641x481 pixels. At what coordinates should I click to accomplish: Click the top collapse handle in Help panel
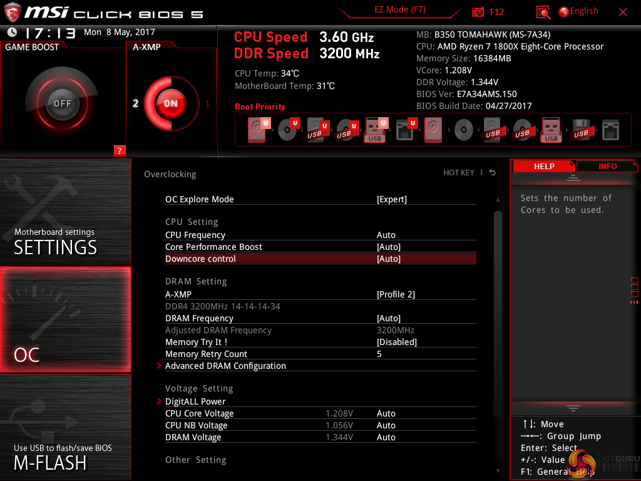pyautogui.click(x=573, y=177)
